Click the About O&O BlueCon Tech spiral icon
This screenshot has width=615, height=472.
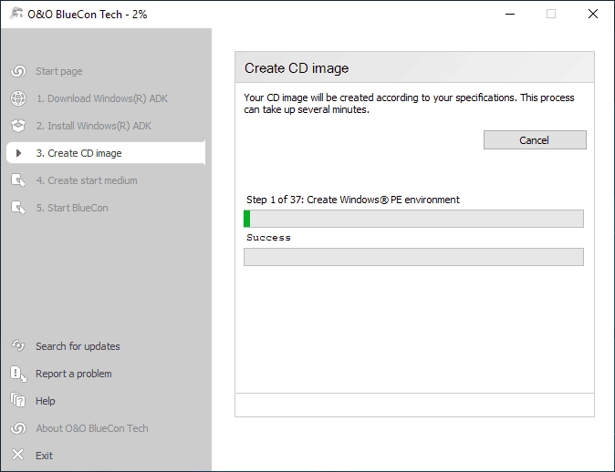pyautogui.click(x=18, y=428)
